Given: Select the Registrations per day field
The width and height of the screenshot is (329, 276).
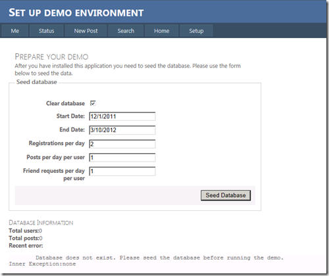Looking at the screenshot, I should click(122, 144).
